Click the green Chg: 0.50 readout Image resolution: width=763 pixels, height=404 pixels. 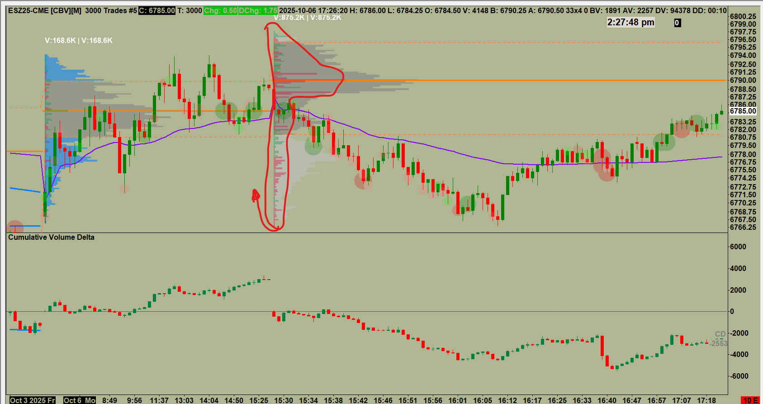pyautogui.click(x=220, y=10)
